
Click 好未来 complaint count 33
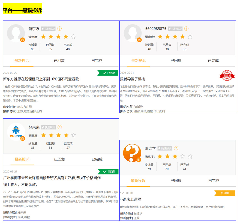[33, 148]
